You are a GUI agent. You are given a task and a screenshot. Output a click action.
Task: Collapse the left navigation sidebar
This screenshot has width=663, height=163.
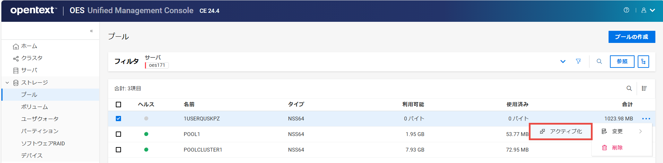point(92,31)
